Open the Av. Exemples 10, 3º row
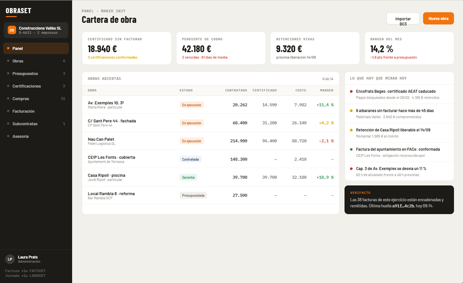 coord(211,105)
